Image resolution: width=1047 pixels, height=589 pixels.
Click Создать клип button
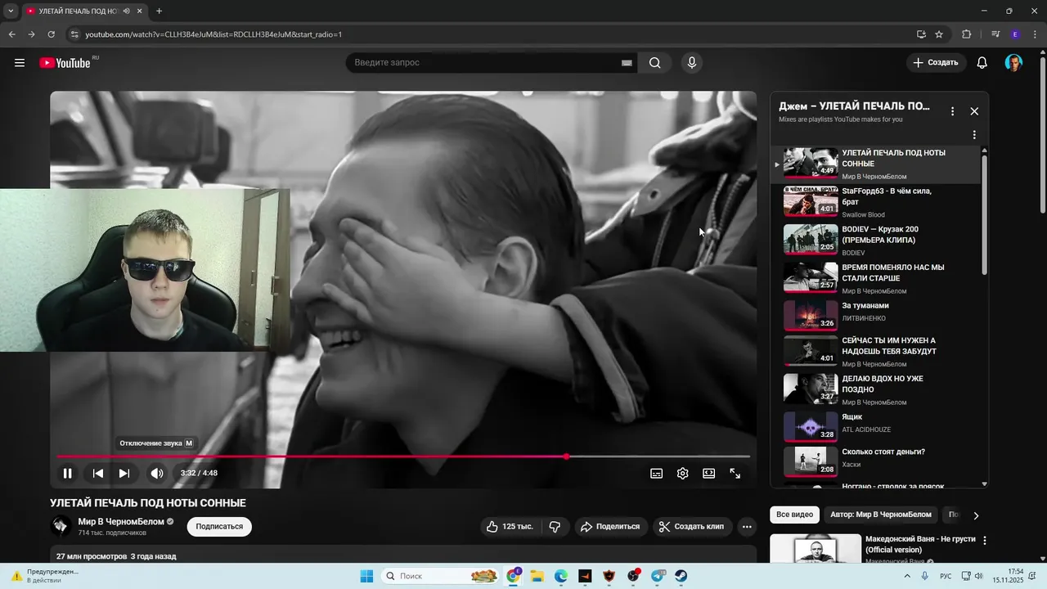click(692, 527)
